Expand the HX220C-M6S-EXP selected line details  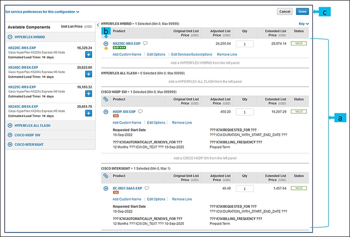106,44
